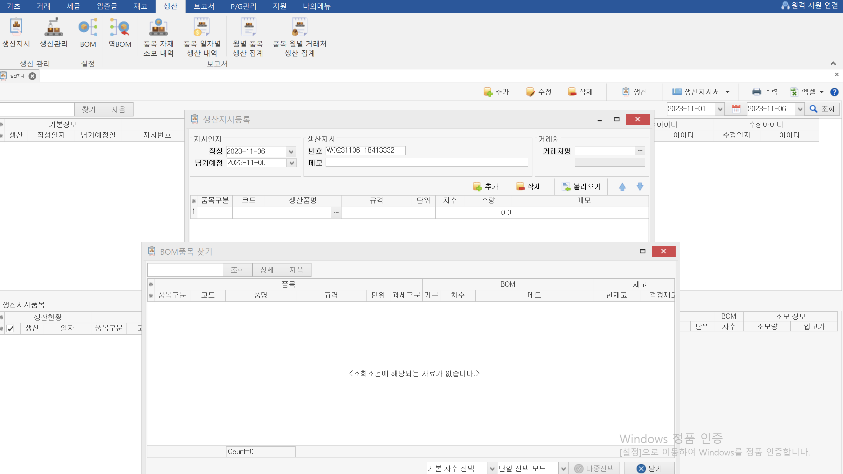The width and height of the screenshot is (843, 474).
Task: Click 조회 in BOM품목 찾기 dialog
Action: pyautogui.click(x=237, y=270)
